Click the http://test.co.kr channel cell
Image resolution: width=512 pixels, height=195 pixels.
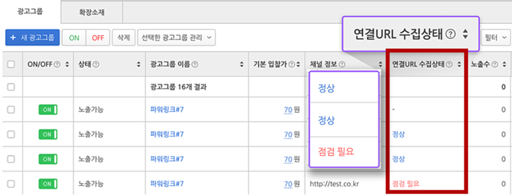334,184
